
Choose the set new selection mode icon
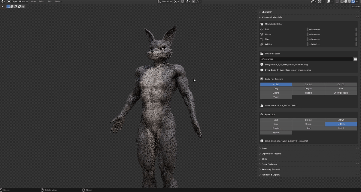pos(8,6)
